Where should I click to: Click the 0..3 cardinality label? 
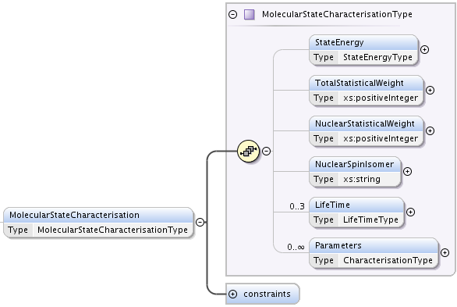coord(297,206)
